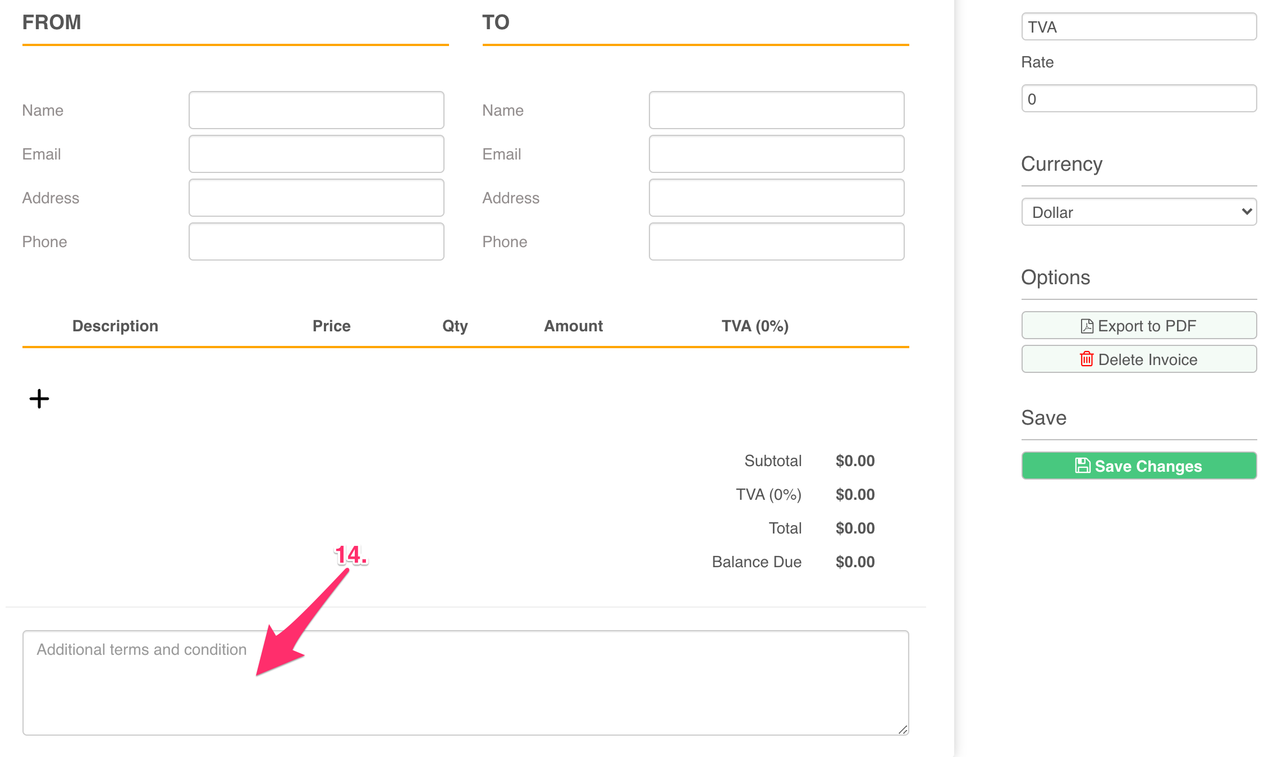Click the TO Phone input field
Viewport: 1273px width, 757px height.
tap(776, 241)
